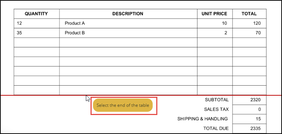The image size is (282, 134).
Task: Click quantity cell showing 35
Action: pos(37,33)
